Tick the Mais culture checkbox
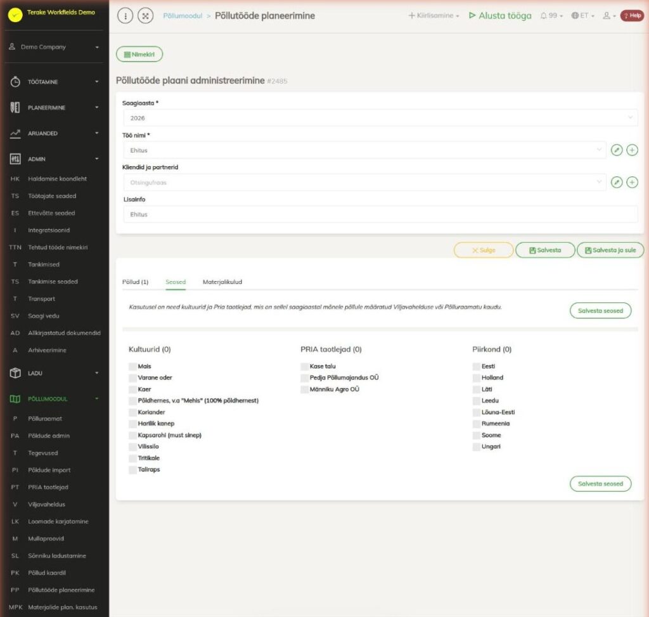This screenshot has height=617, width=649. pyautogui.click(x=132, y=367)
